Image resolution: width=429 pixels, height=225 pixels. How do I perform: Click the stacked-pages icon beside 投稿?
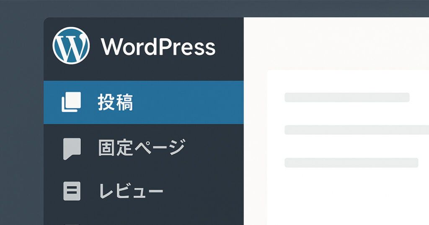pyautogui.click(x=71, y=102)
